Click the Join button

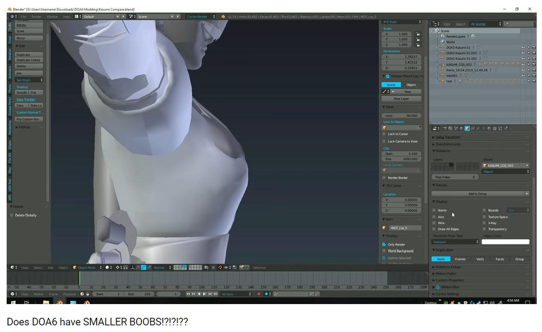[x=29, y=73]
